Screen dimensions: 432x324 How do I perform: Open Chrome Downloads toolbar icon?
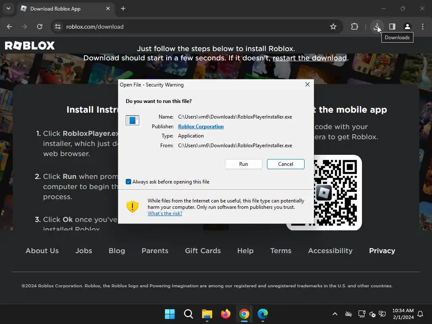coord(377,27)
